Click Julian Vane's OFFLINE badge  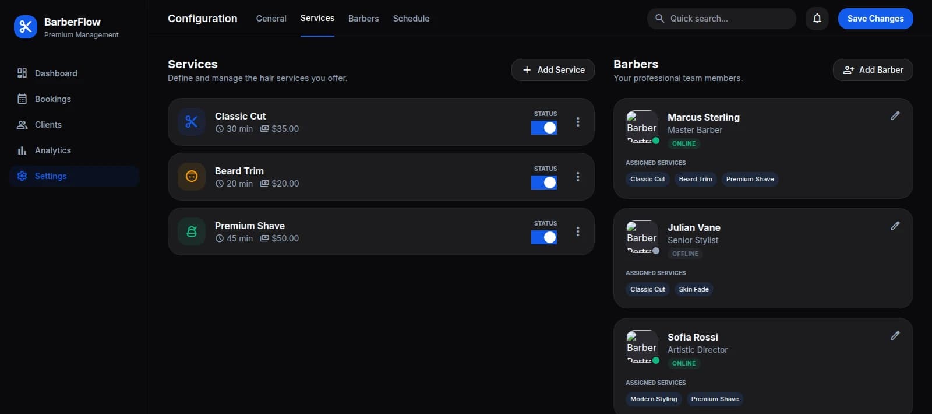point(685,254)
